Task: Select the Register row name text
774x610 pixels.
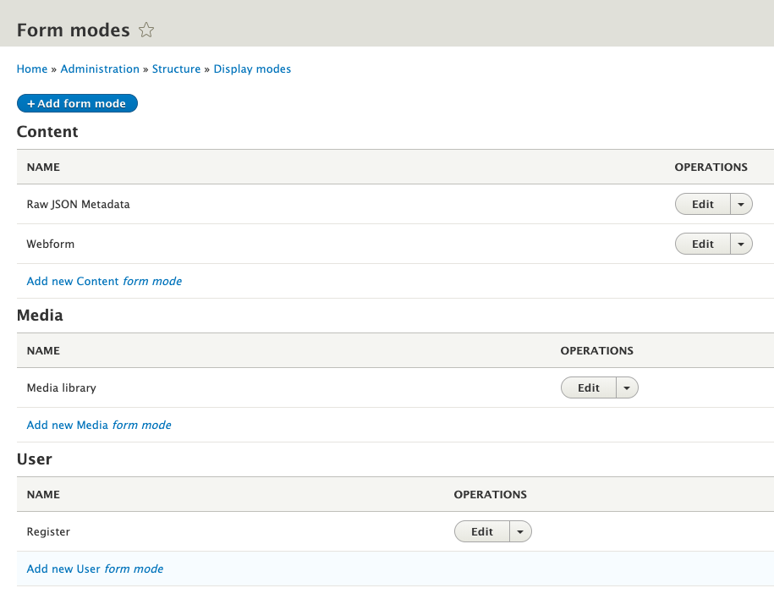Action: coord(48,531)
